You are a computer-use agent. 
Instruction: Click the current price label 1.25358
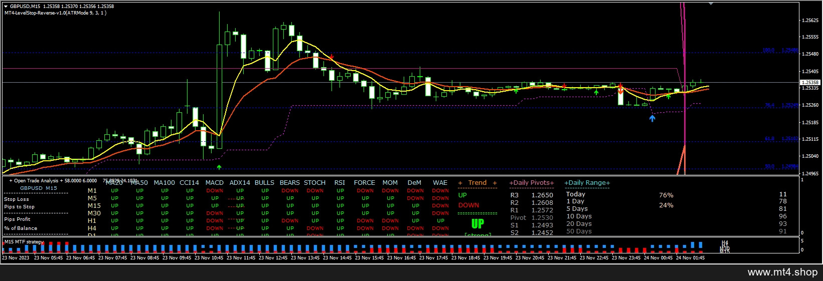tap(810, 82)
